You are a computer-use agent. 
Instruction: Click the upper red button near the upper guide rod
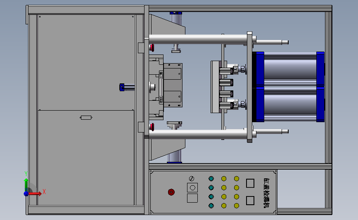click(x=152, y=48)
